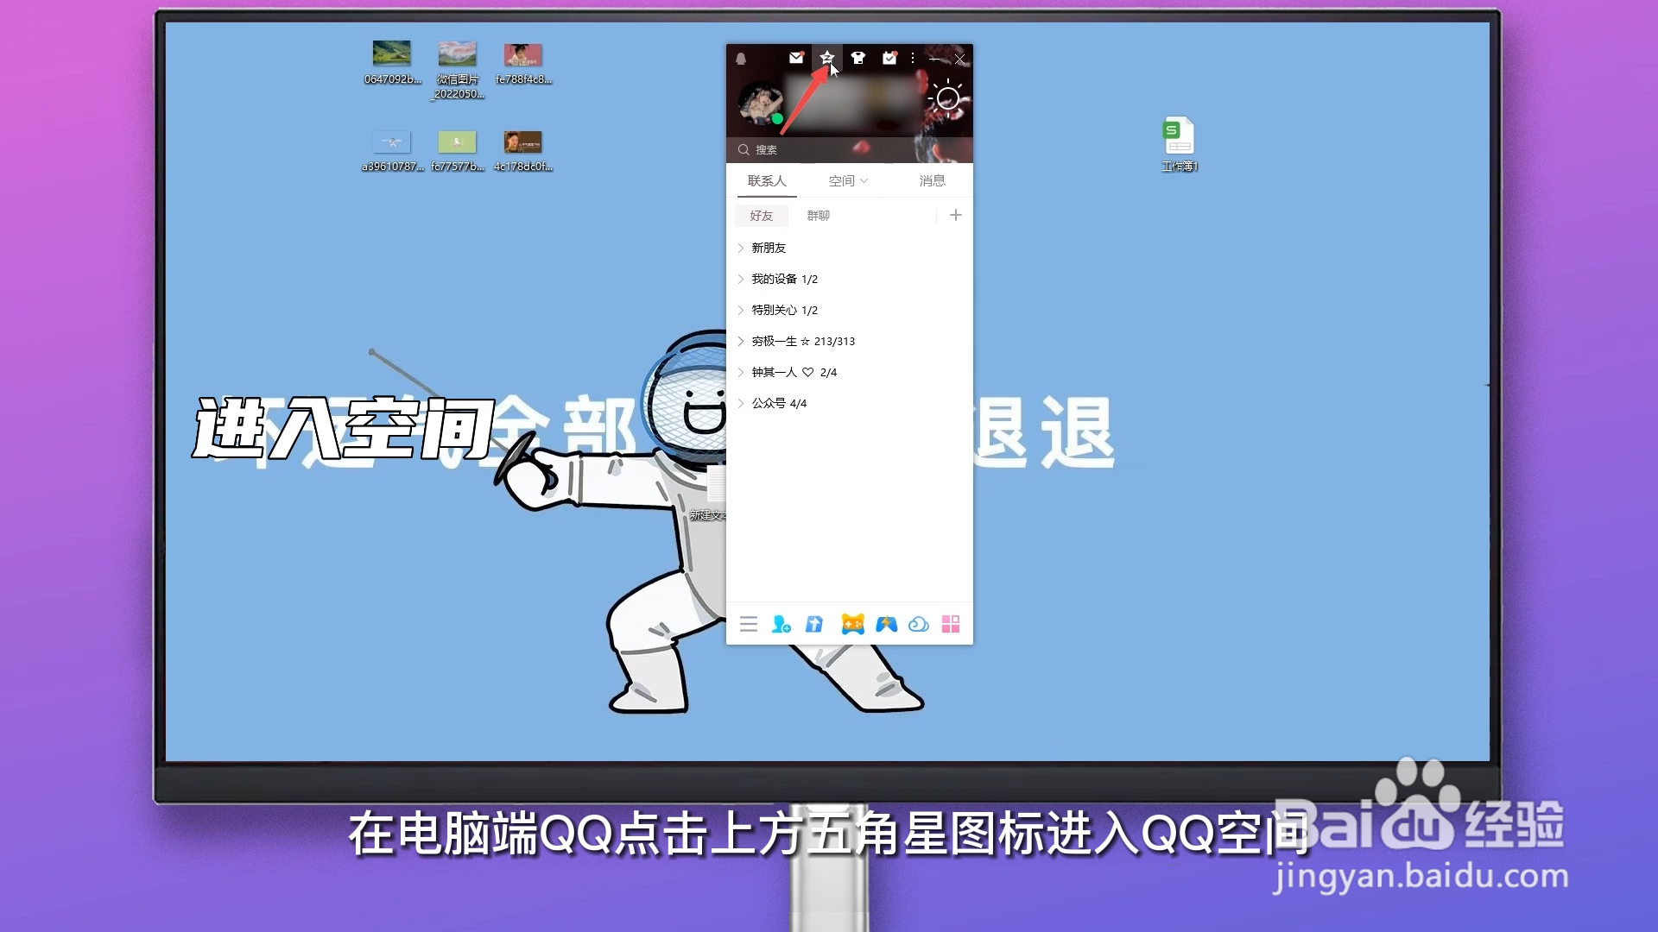This screenshot has width=1658, height=932.
Task: Open the calendar check-in icon
Action: coord(889,58)
